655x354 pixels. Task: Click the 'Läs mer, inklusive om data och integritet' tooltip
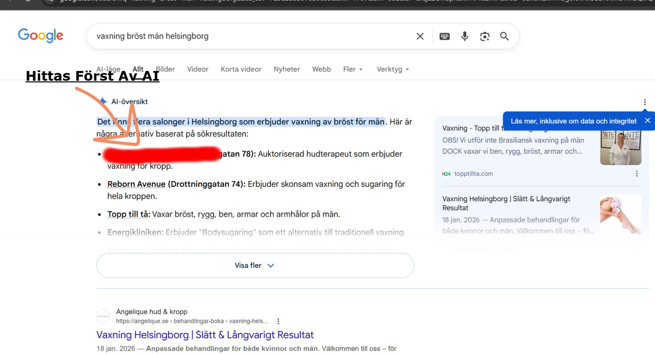574,121
